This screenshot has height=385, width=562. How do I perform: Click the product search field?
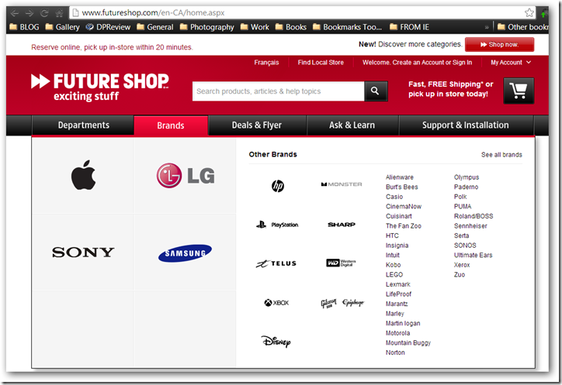(279, 91)
